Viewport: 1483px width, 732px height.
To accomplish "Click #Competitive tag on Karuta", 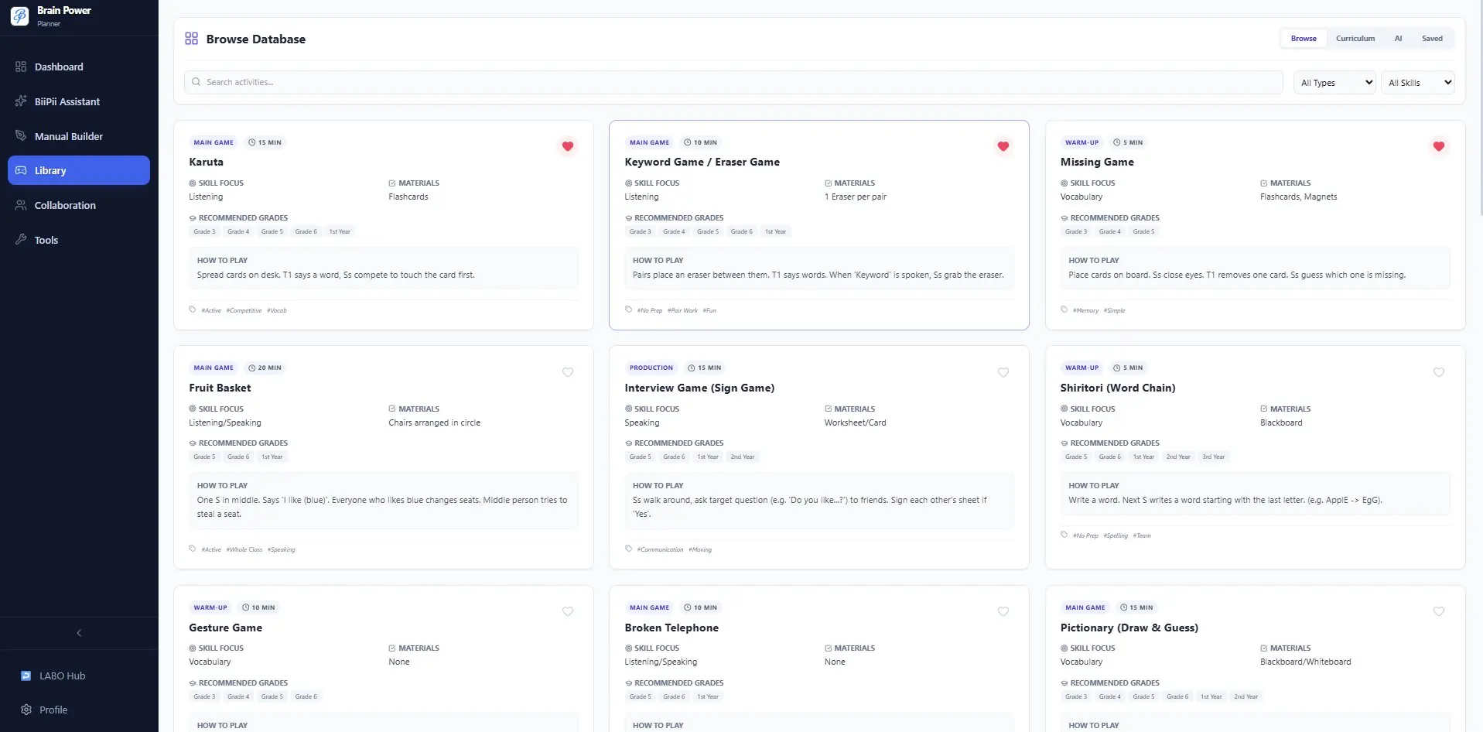I will (x=244, y=310).
